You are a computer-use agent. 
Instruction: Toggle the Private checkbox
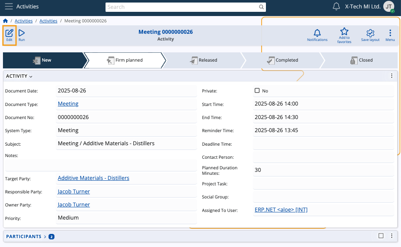coord(257,90)
